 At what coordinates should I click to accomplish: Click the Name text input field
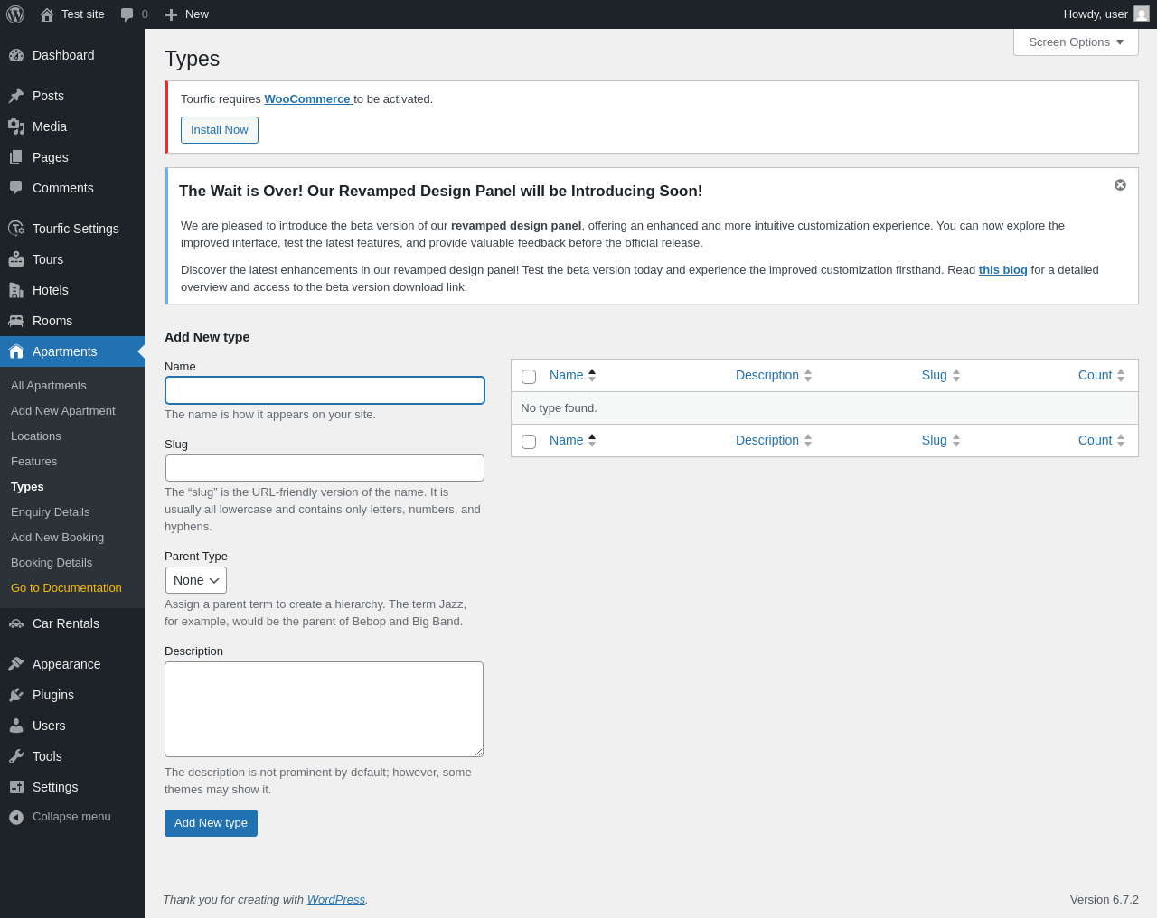325,390
